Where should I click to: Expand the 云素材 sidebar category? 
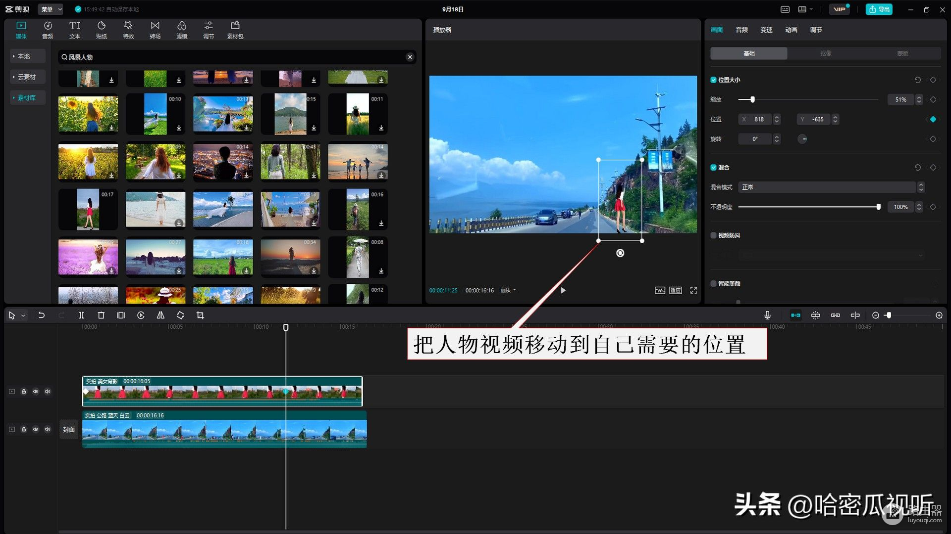tap(27, 77)
